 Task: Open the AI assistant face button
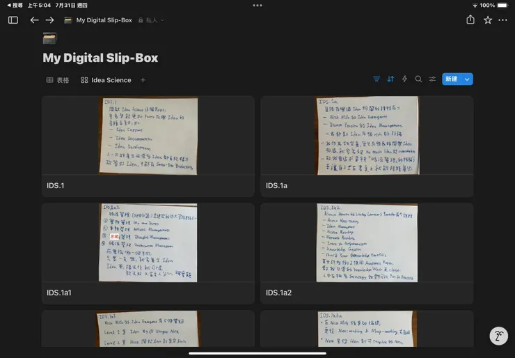point(498,336)
